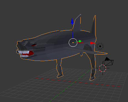Click the green Y-axis manipulator handle

[80, 41]
